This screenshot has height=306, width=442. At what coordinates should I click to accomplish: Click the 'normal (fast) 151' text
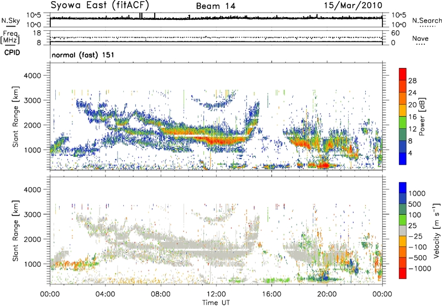[x=83, y=55]
